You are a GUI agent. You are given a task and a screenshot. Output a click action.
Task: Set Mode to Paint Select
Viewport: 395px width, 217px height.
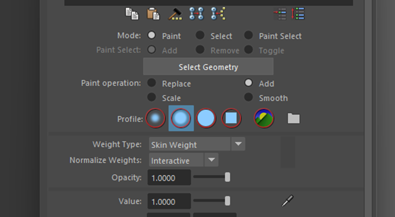[248, 35]
